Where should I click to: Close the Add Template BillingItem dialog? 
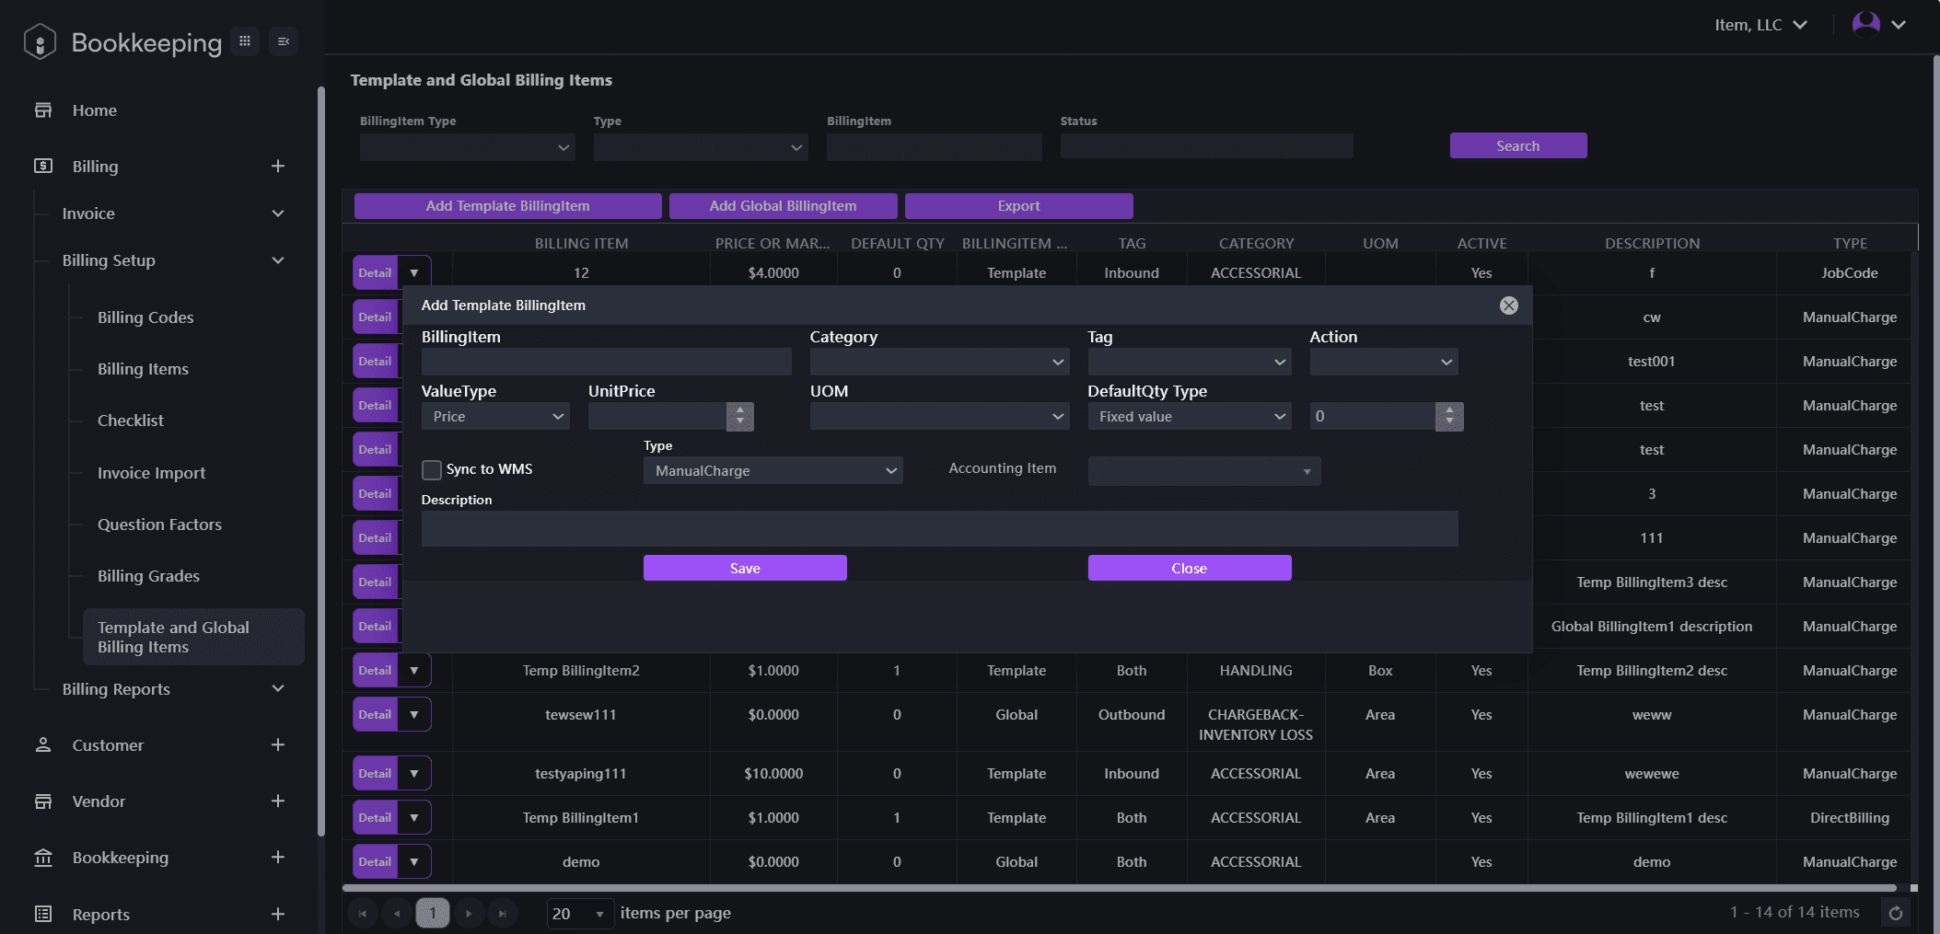tap(1508, 306)
